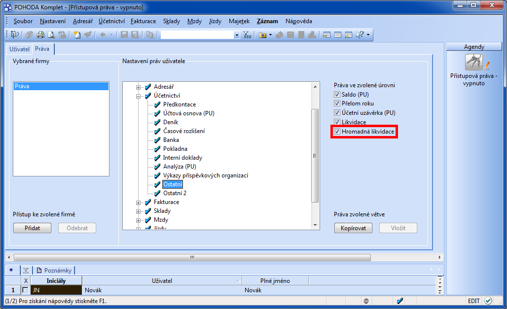Viewport: 507px width, 309px height.
Task: Toggle the Mzdy rights checkmark in tree
Action: pos(148,220)
